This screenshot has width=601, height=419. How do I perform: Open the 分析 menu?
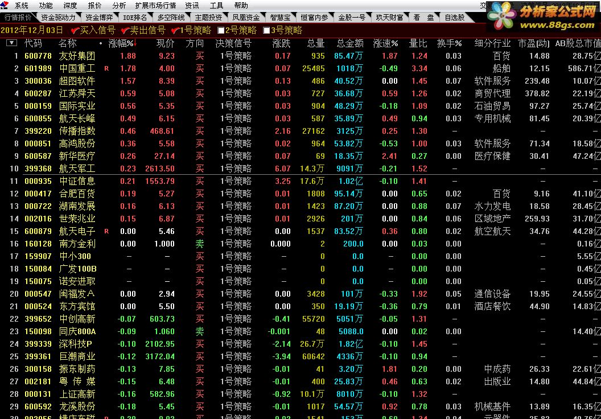[119, 5]
